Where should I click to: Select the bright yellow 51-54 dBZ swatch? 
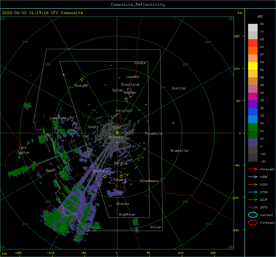point(253,66)
